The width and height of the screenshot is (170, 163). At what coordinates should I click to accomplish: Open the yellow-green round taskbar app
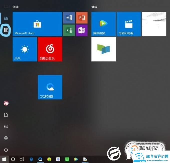tap(49, 159)
